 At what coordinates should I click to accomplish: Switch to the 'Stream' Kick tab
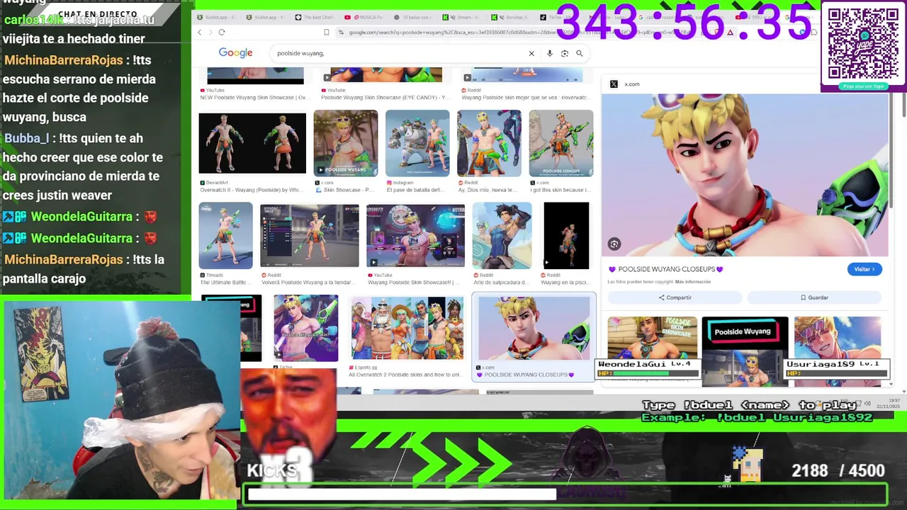coord(462,17)
